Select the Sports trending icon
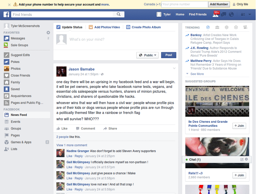 [236, 27]
